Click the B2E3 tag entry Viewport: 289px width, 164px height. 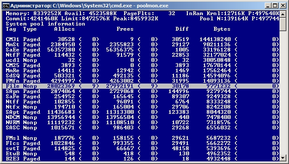coord(13,159)
